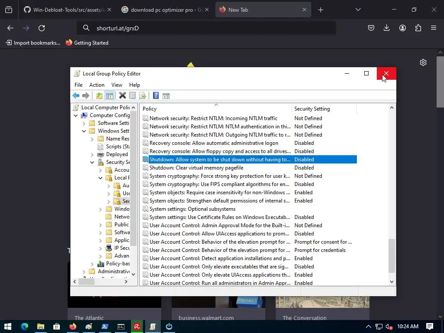The height and width of the screenshot is (333, 444).
Task: Toggle Show/Hide Action Pane toolbar icon
Action: pyautogui.click(x=166, y=96)
